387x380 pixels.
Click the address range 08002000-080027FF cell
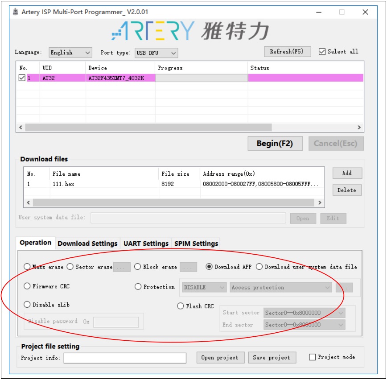tap(261, 184)
